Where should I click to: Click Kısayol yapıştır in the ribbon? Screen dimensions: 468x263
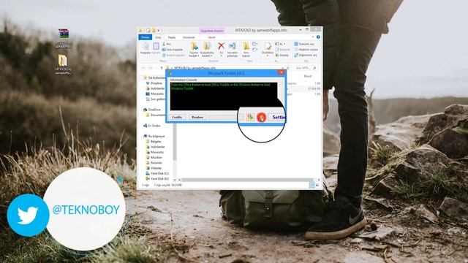coord(174,56)
